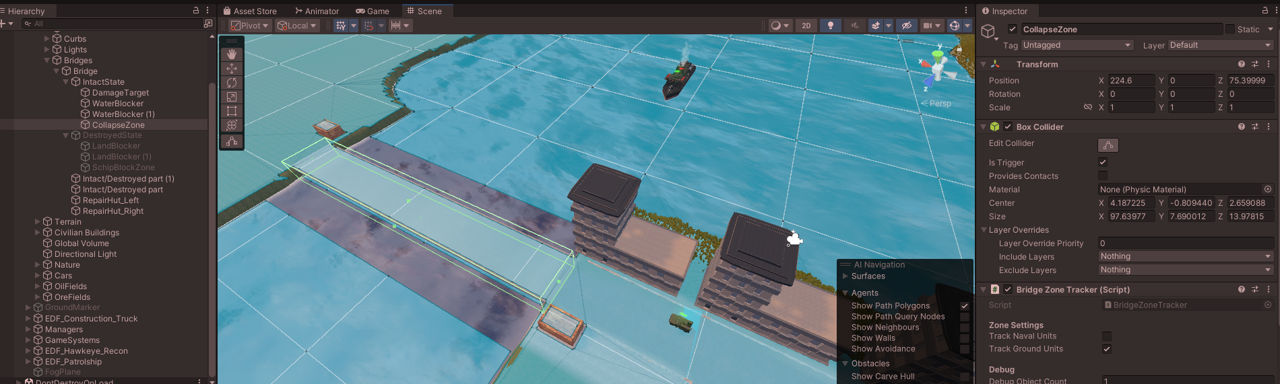Toggle the Inspector lock icon
Image resolution: width=1280 pixels, height=384 pixels.
[1265, 11]
